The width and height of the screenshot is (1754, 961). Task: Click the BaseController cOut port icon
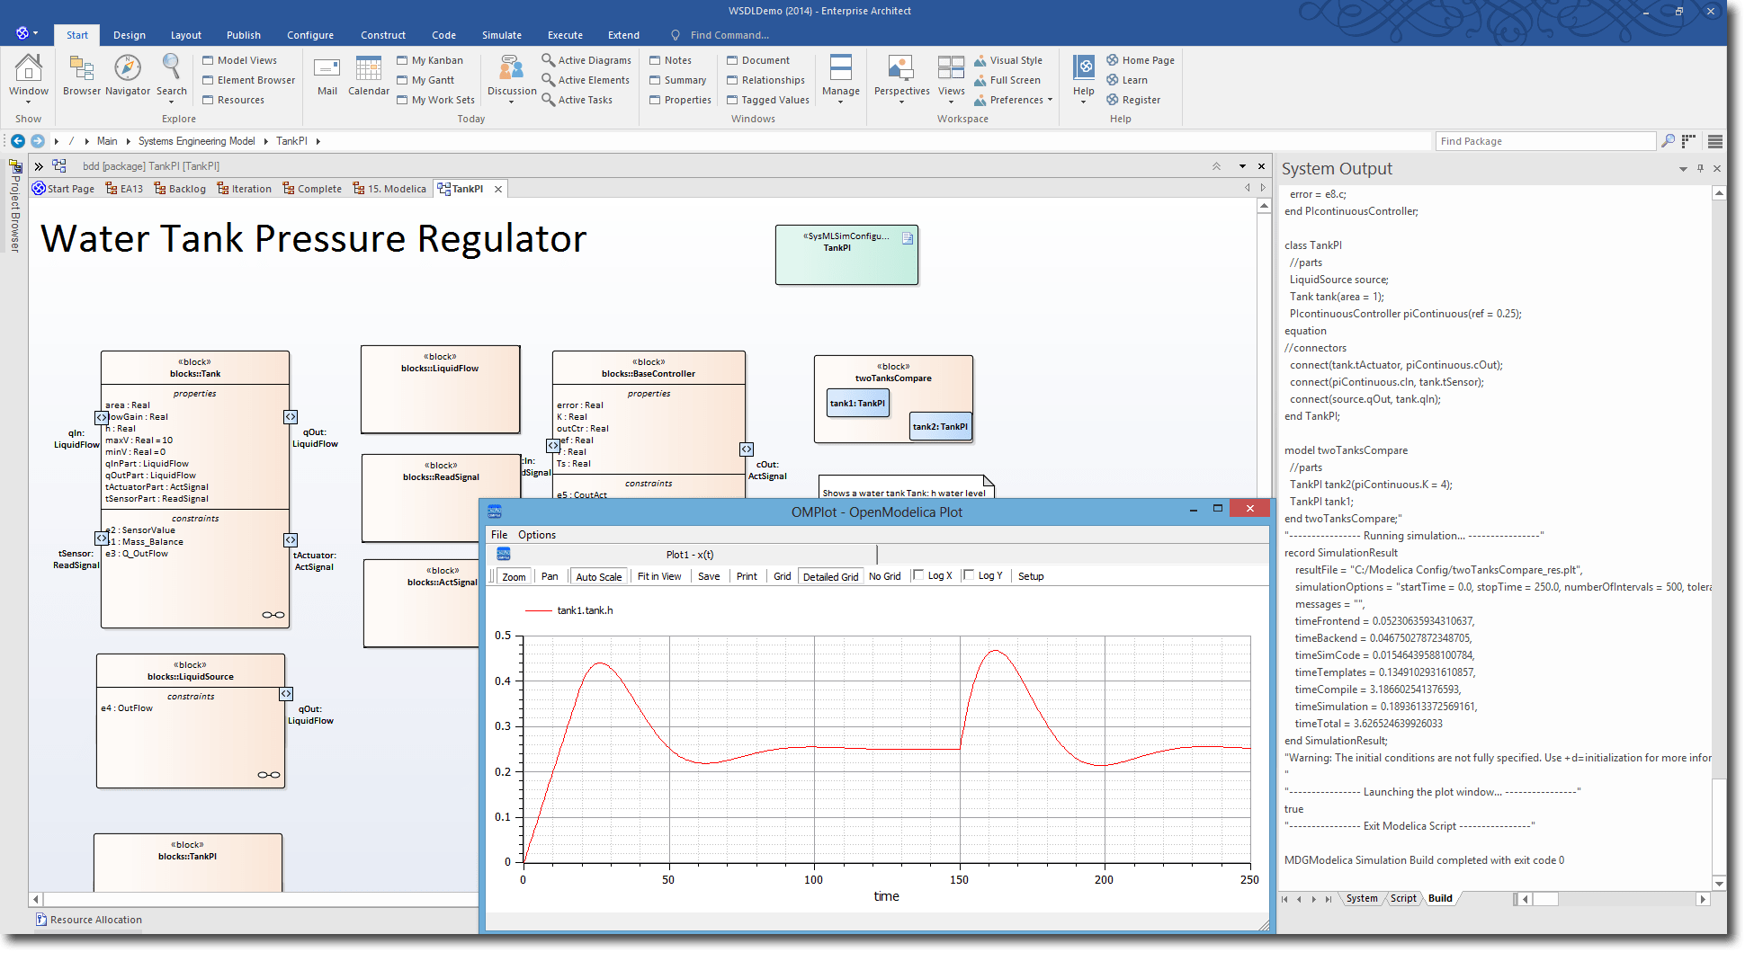coord(747,449)
